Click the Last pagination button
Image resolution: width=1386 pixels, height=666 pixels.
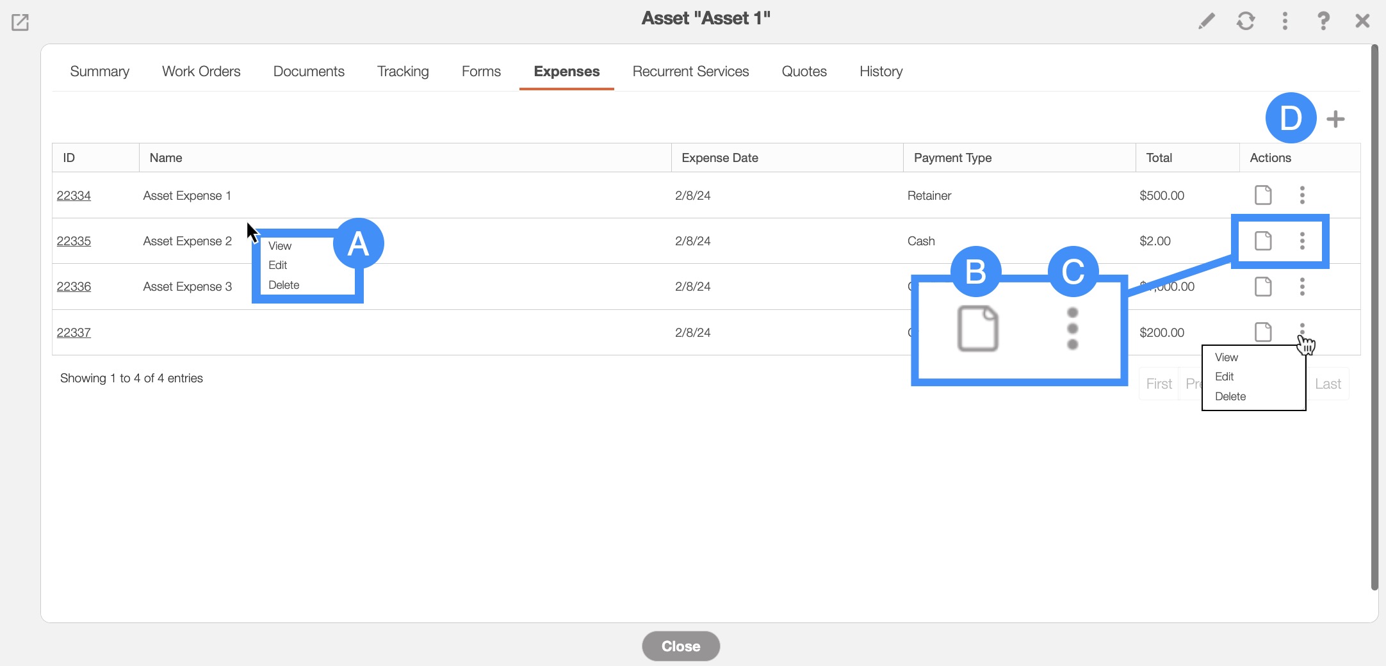coord(1328,384)
